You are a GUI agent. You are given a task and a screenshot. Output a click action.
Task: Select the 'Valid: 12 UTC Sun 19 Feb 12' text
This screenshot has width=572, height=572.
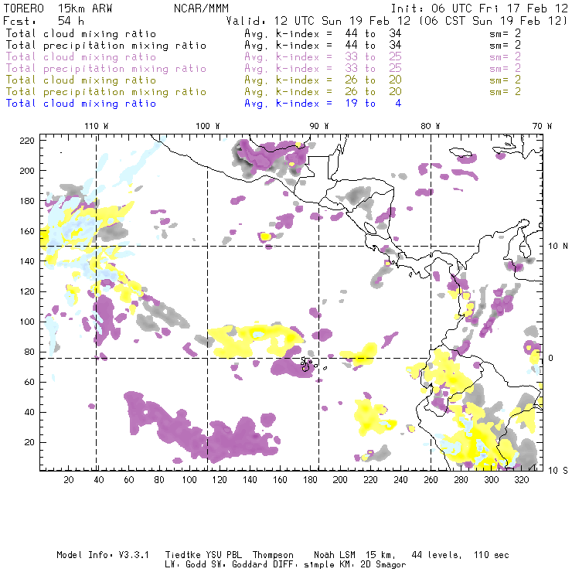pos(318,21)
